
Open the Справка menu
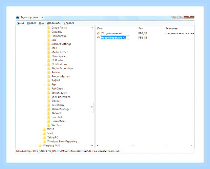pyautogui.click(x=69, y=23)
